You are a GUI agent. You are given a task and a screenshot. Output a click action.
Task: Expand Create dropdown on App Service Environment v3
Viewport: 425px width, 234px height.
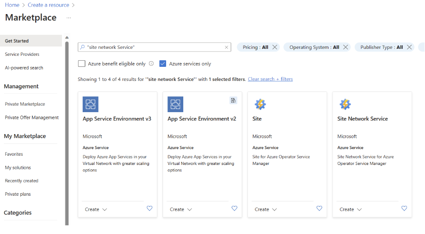[95, 209]
